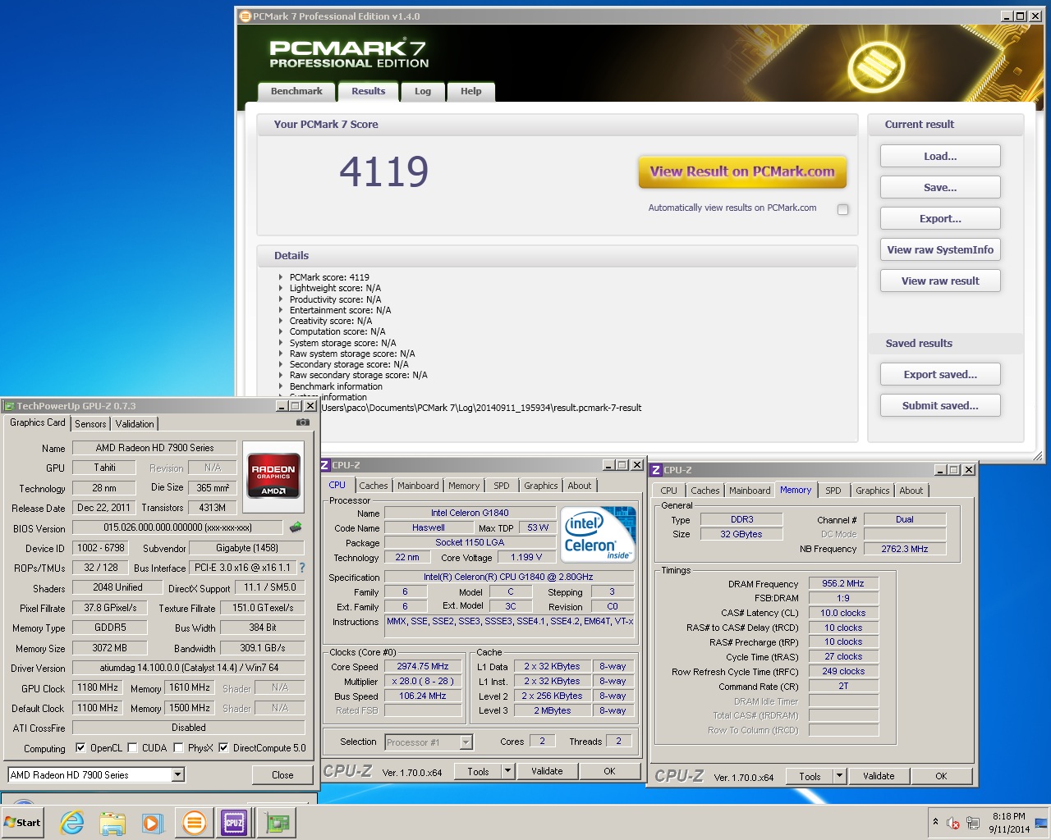
Task: Expand the Lightweight score detail
Action: (281, 288)
